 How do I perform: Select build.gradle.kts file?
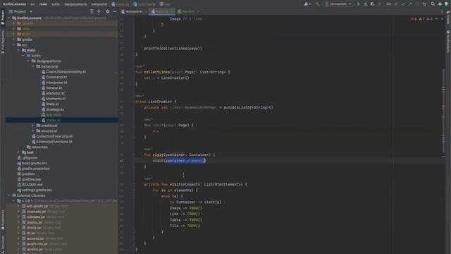(x=35, y=163)
